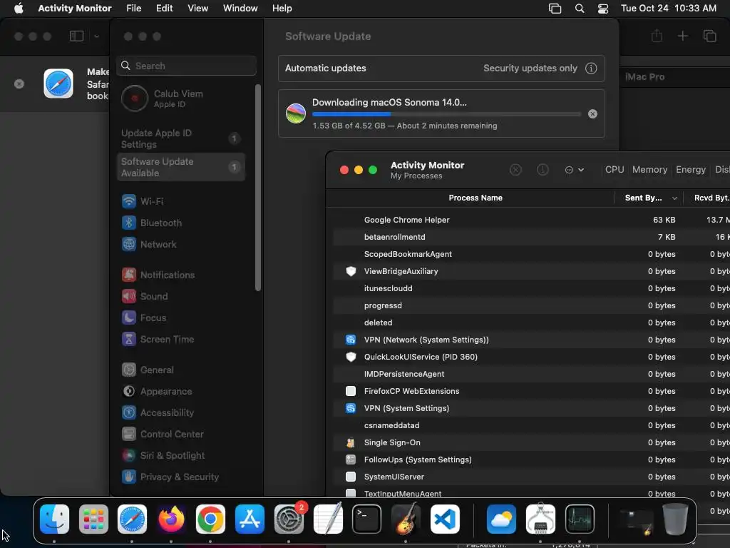Dismiss the Safari default browser banner

tap(19, 84)
